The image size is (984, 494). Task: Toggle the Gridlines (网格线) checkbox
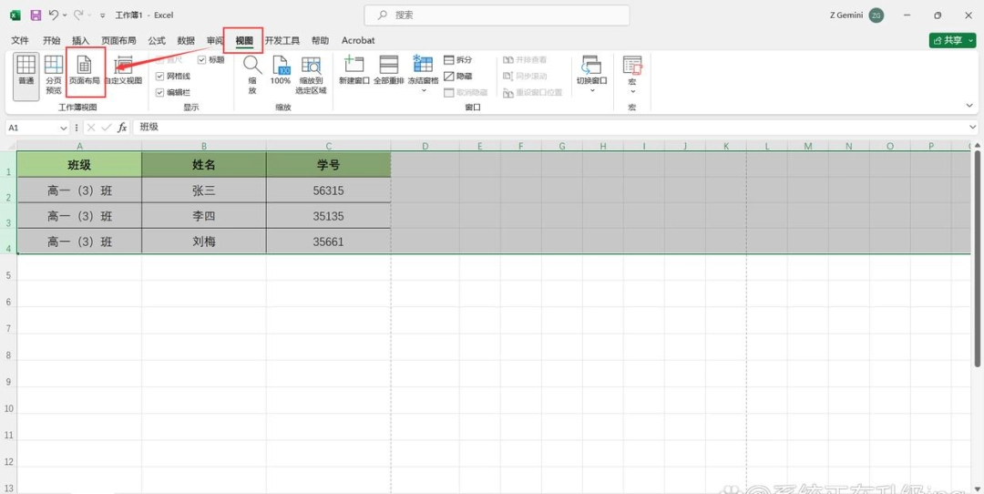160,76
